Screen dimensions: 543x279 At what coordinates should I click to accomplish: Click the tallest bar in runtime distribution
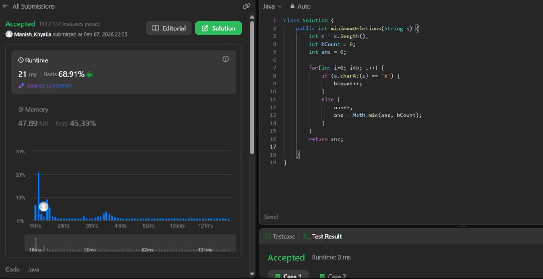click(38, 196)
